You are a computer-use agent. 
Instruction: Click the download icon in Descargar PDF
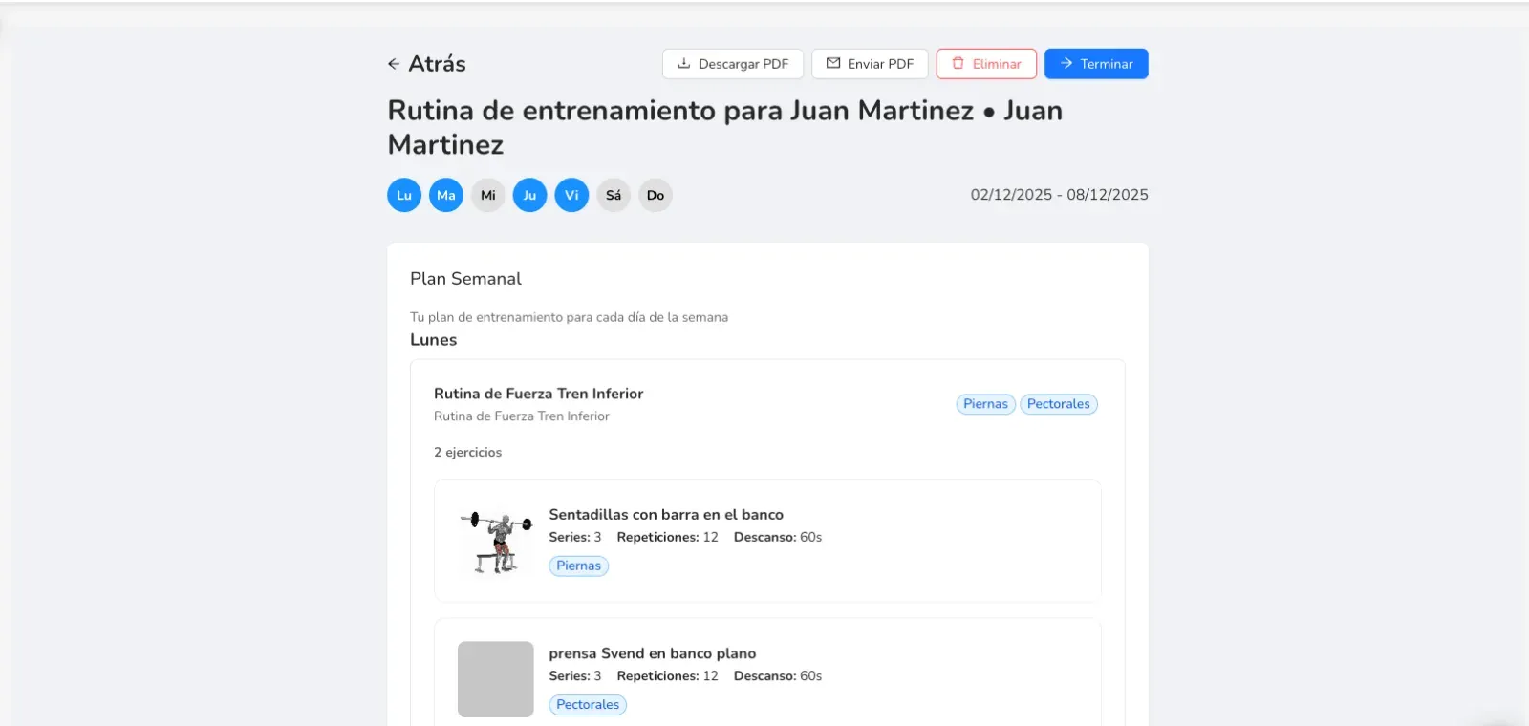(x=684, y=64)
